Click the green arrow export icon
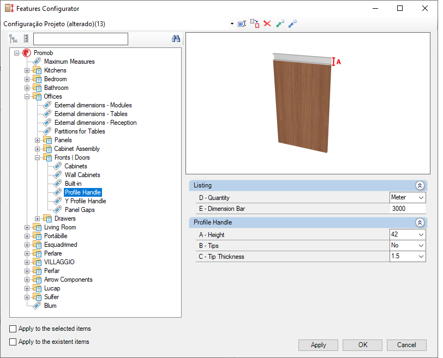 280,23
